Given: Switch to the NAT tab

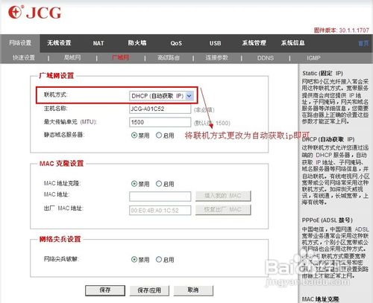Looking at the screenshot, I should click(98, 43).
